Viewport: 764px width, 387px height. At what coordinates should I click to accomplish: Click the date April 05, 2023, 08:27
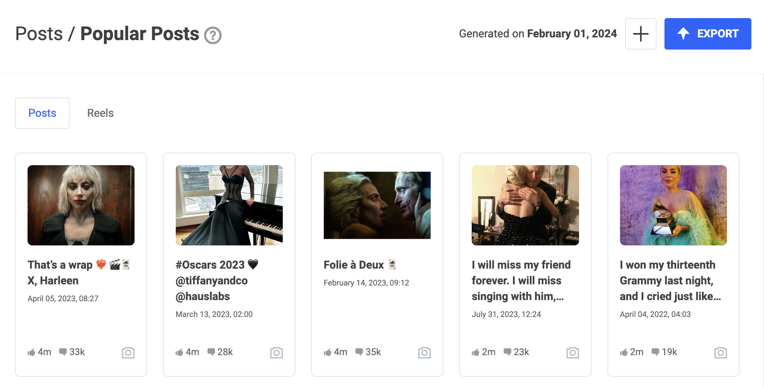[x=63, y=299]
